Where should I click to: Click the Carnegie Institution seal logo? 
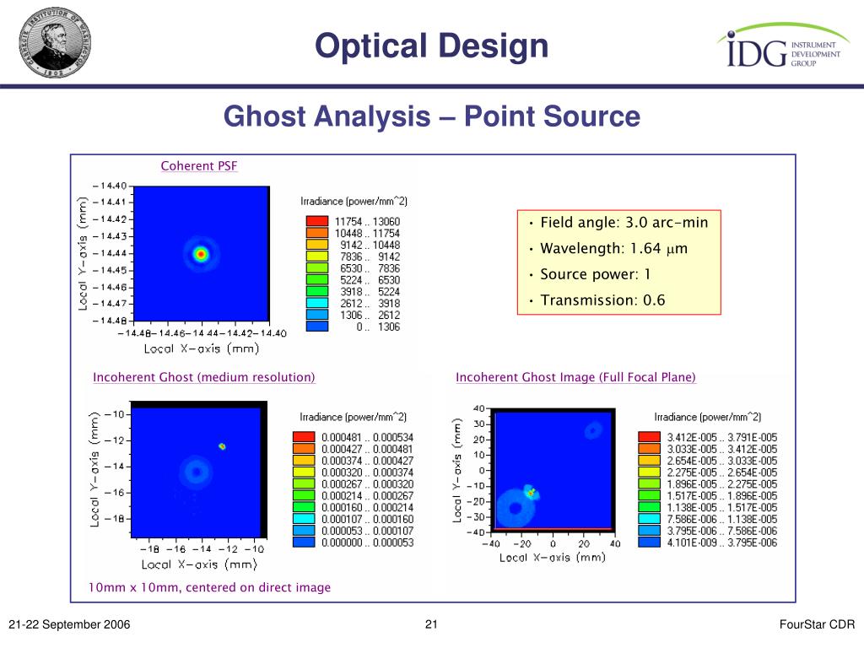[x=55, y=43]
